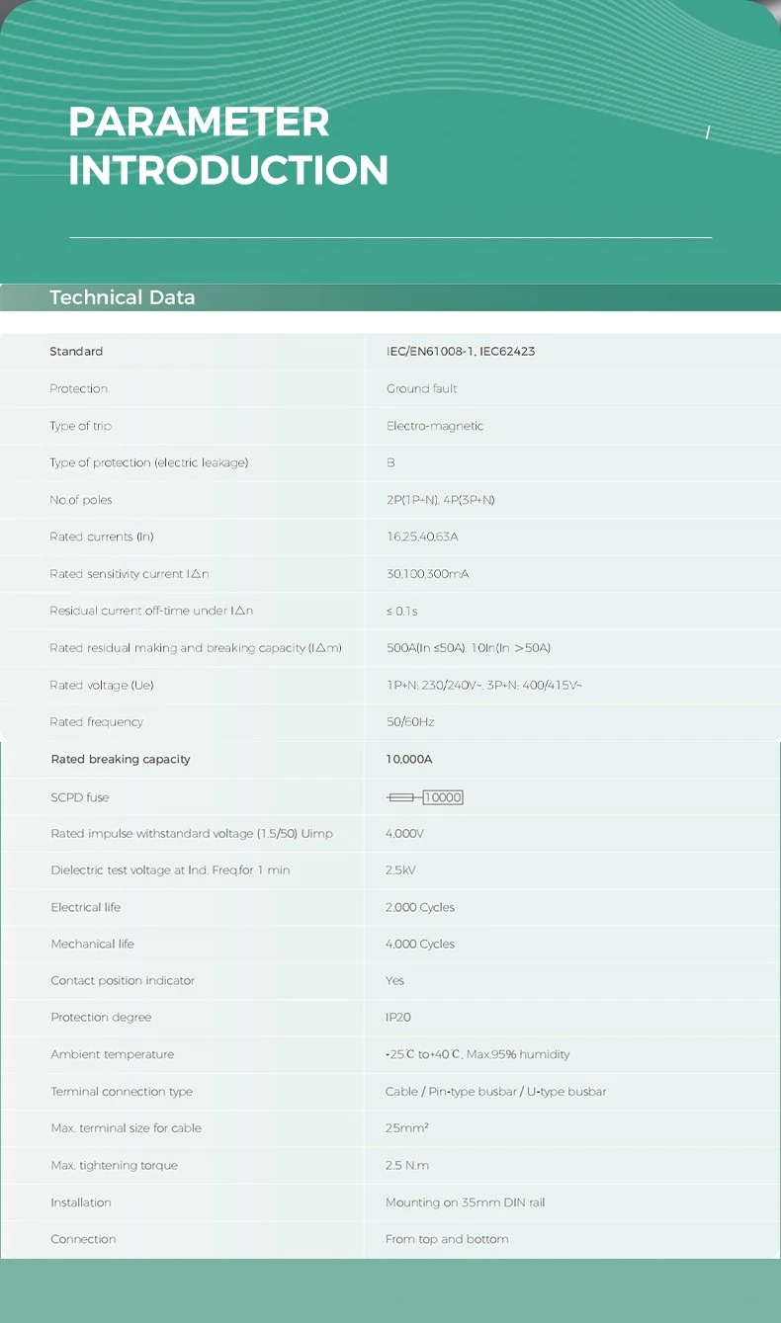Click the Terminal connection type label
This screenshot has height=1323, width=781.
click(x=122, y=1092)
